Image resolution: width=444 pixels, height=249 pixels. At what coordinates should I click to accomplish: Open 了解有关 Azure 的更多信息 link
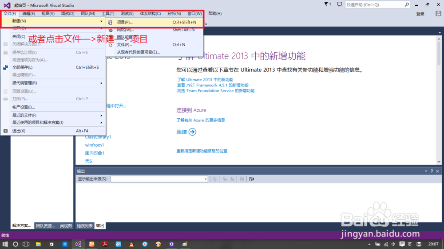coord(201,120)
